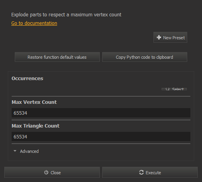Copy Python code to clipboard
202x182 pixels.
click(x=145, y=57)
